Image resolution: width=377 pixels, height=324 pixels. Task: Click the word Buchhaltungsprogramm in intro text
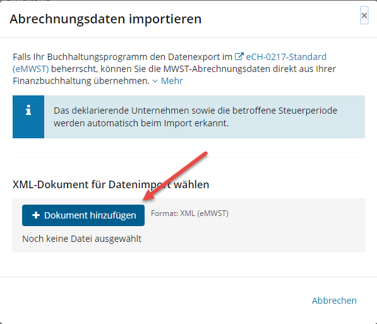(x=97, y=57)
